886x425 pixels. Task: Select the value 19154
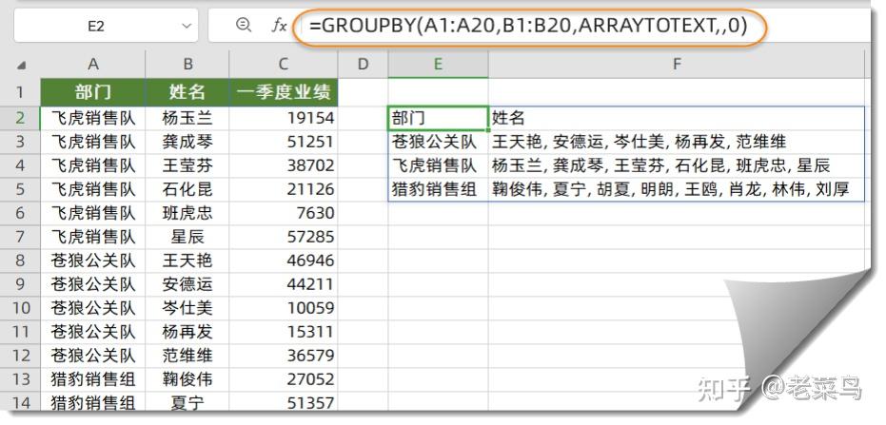coord(284,118)
